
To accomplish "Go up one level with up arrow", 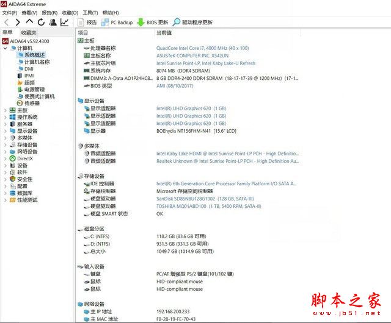I will 29,22.
